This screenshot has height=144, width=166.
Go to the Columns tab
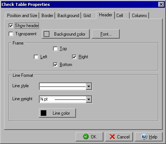(x=139, y=16)
